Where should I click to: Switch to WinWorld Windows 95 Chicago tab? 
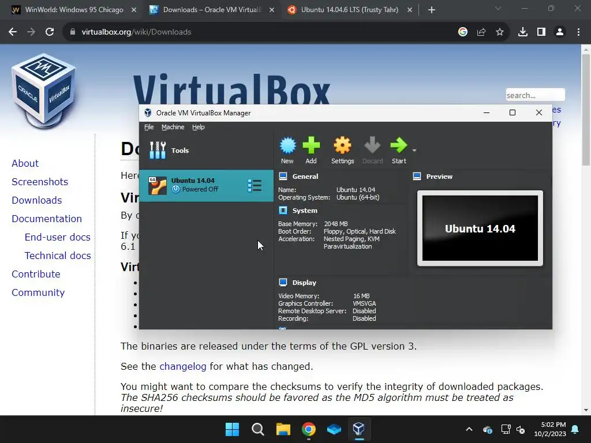coord(74,10)
